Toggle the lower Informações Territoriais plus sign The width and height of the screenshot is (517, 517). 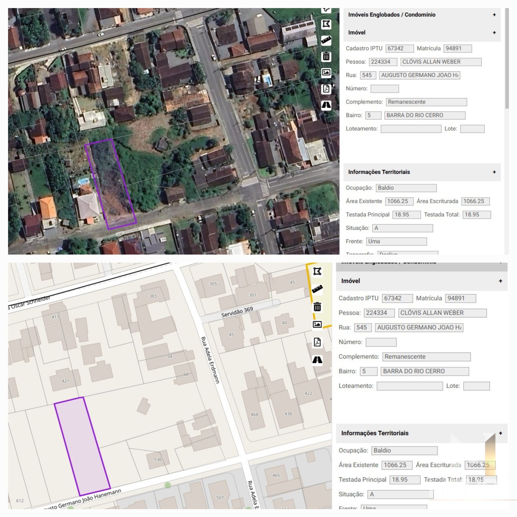(500, 433)
